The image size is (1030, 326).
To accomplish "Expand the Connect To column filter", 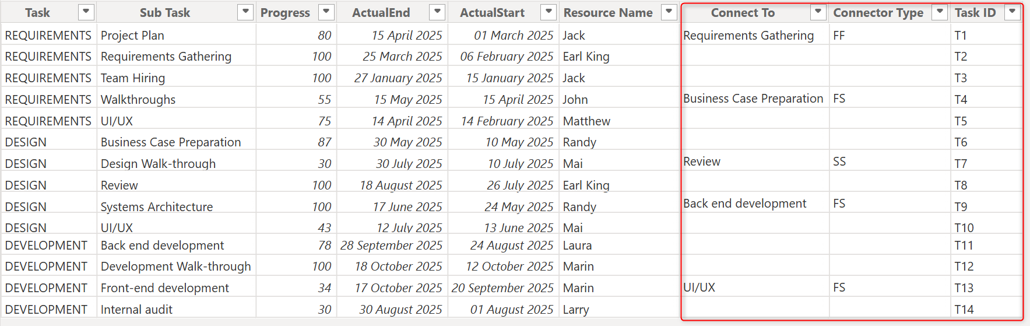I will click(818, 12).
